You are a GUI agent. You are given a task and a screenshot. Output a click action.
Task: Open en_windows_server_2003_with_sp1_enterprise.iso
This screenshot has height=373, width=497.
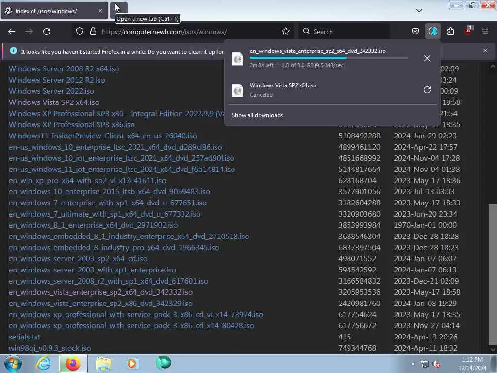coord(92,270)
